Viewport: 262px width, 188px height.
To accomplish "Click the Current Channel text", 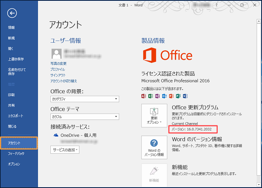I will point(185,124).
